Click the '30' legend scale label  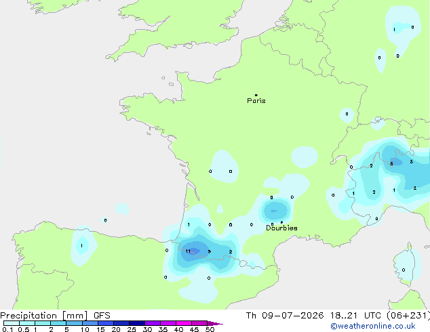point(147,329)
